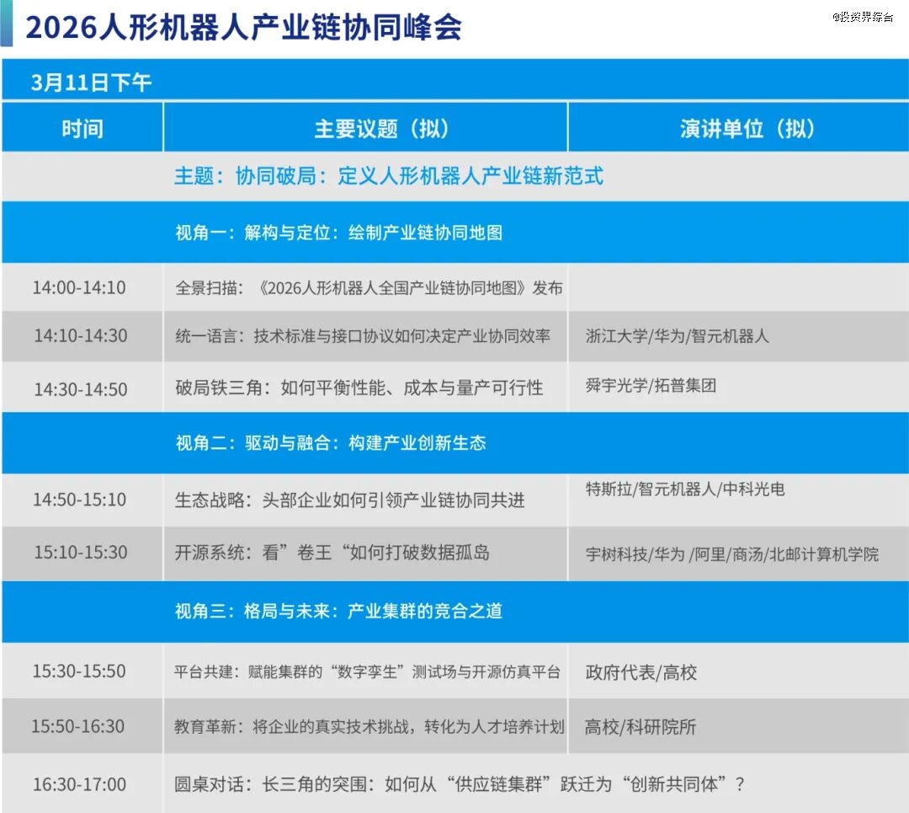Click section header 视角一：解构与定位
Image resolution: width=909 pixels, height=813 pixels.
[x=338, y=233]
